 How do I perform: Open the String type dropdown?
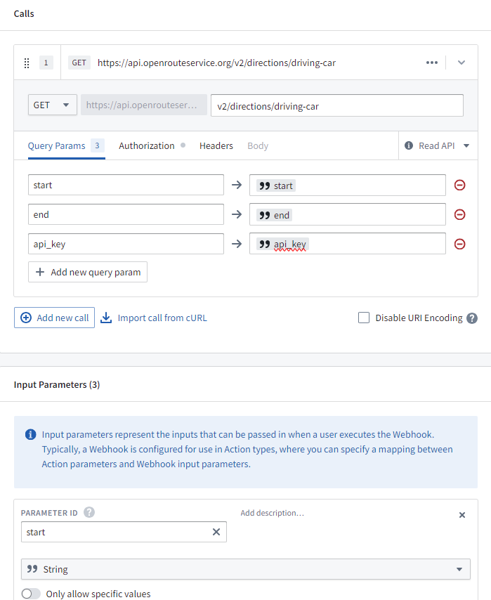point(246,569)
